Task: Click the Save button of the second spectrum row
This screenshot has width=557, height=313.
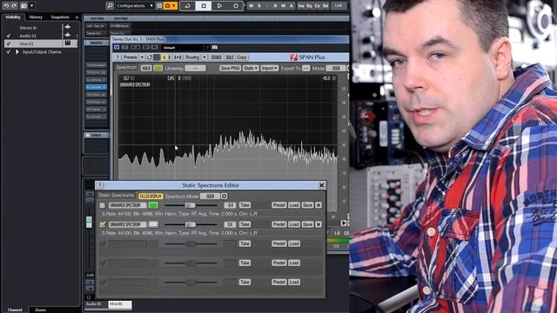Action: 307,224
